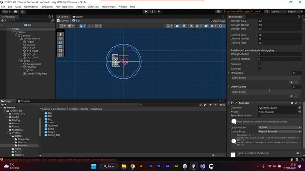The height and width of the screenshot is (171, 305).
Task: Collapse Status Effects in Hierarchy
Action: [19, 38]
